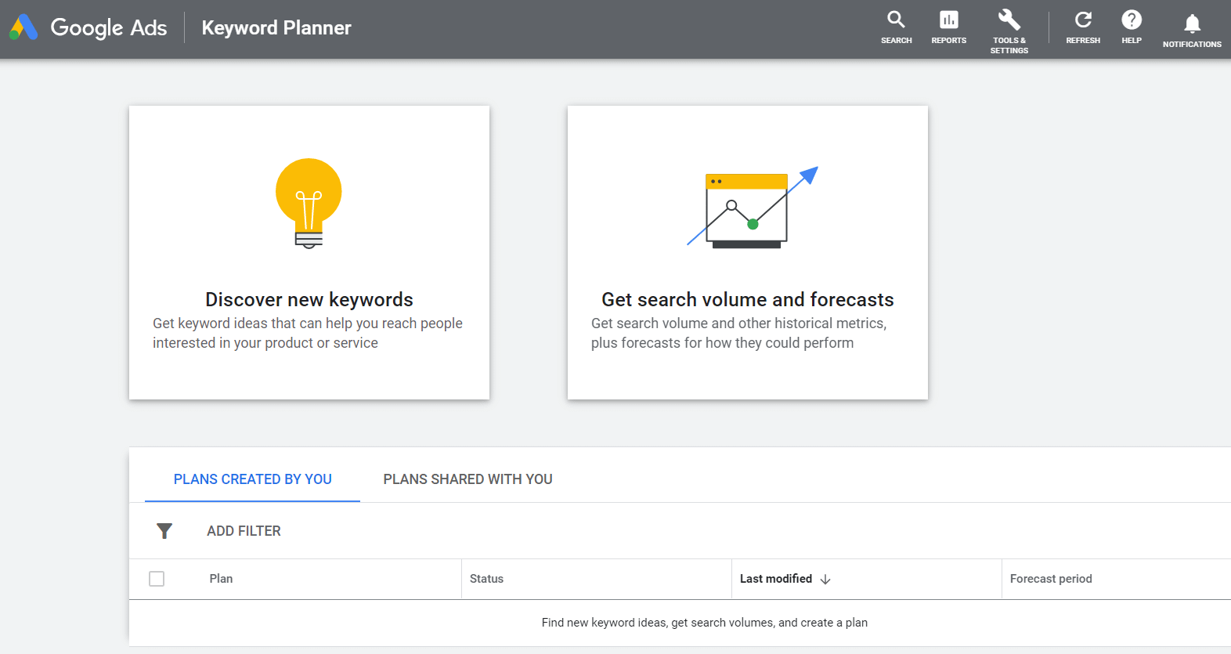Click 'Get keyword ideas that can help' description
Screen dimensions: 1231x654
click(308, 333)
